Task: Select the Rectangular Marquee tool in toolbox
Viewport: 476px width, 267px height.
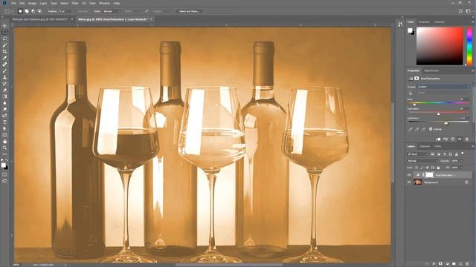Action: pyautogui.click(x=4, y=32)
